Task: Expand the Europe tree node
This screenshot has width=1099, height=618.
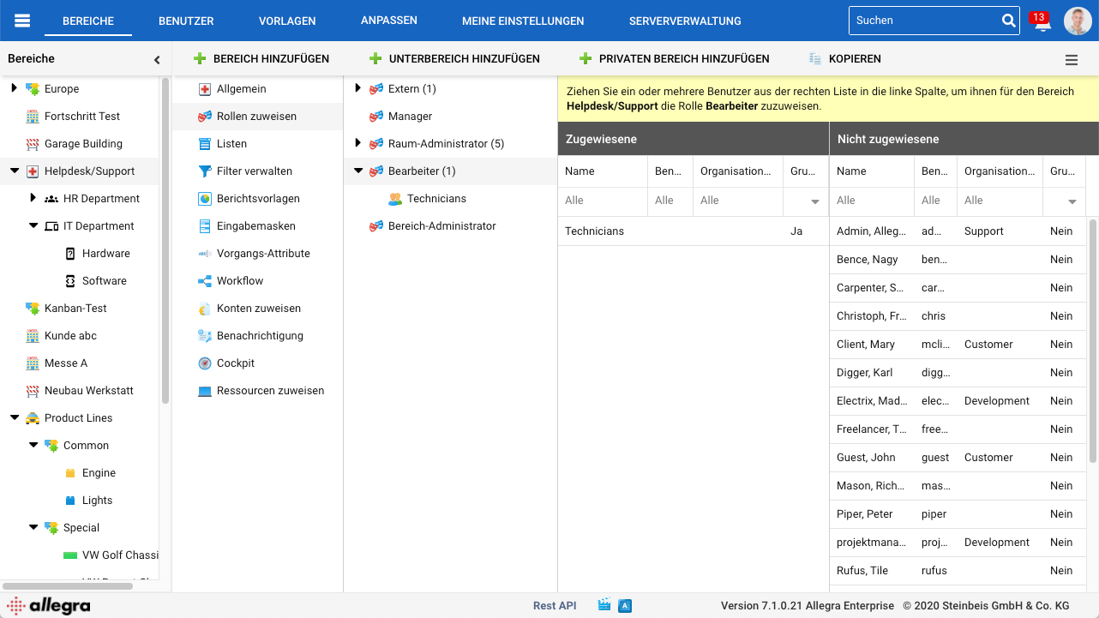Action: click(x=14, y=88)
